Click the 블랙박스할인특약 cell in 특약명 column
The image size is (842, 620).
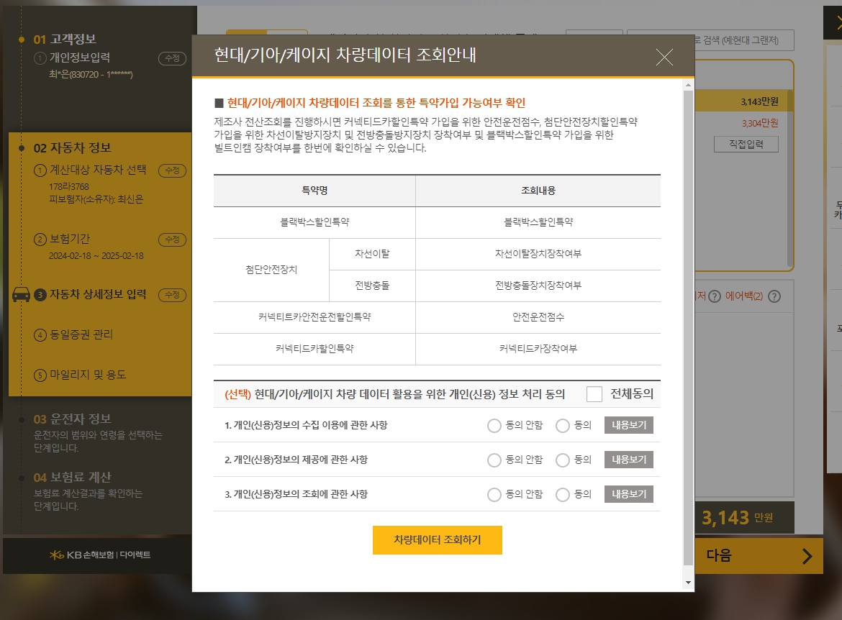pyautogui.click(x=314, y=222)
